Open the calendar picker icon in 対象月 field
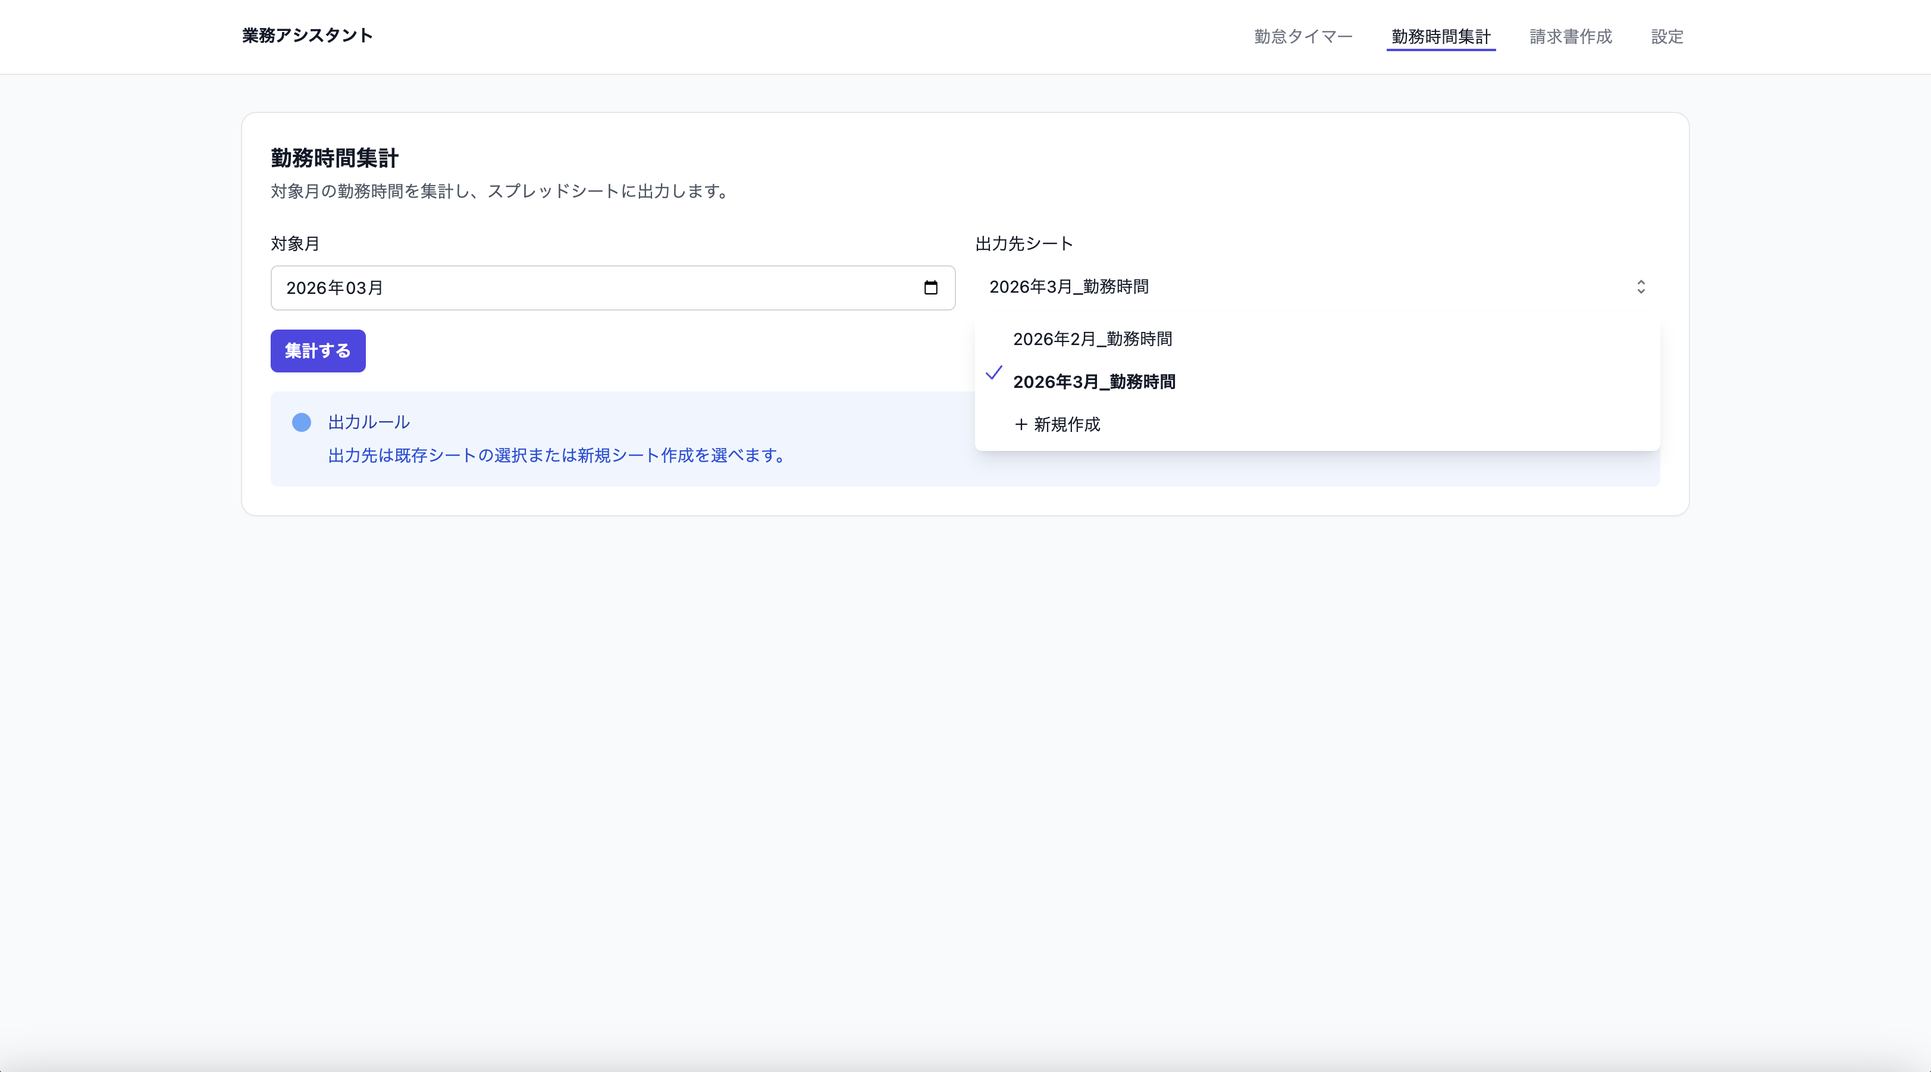This screenshot has height=1072, width=1931. (930, 288)
